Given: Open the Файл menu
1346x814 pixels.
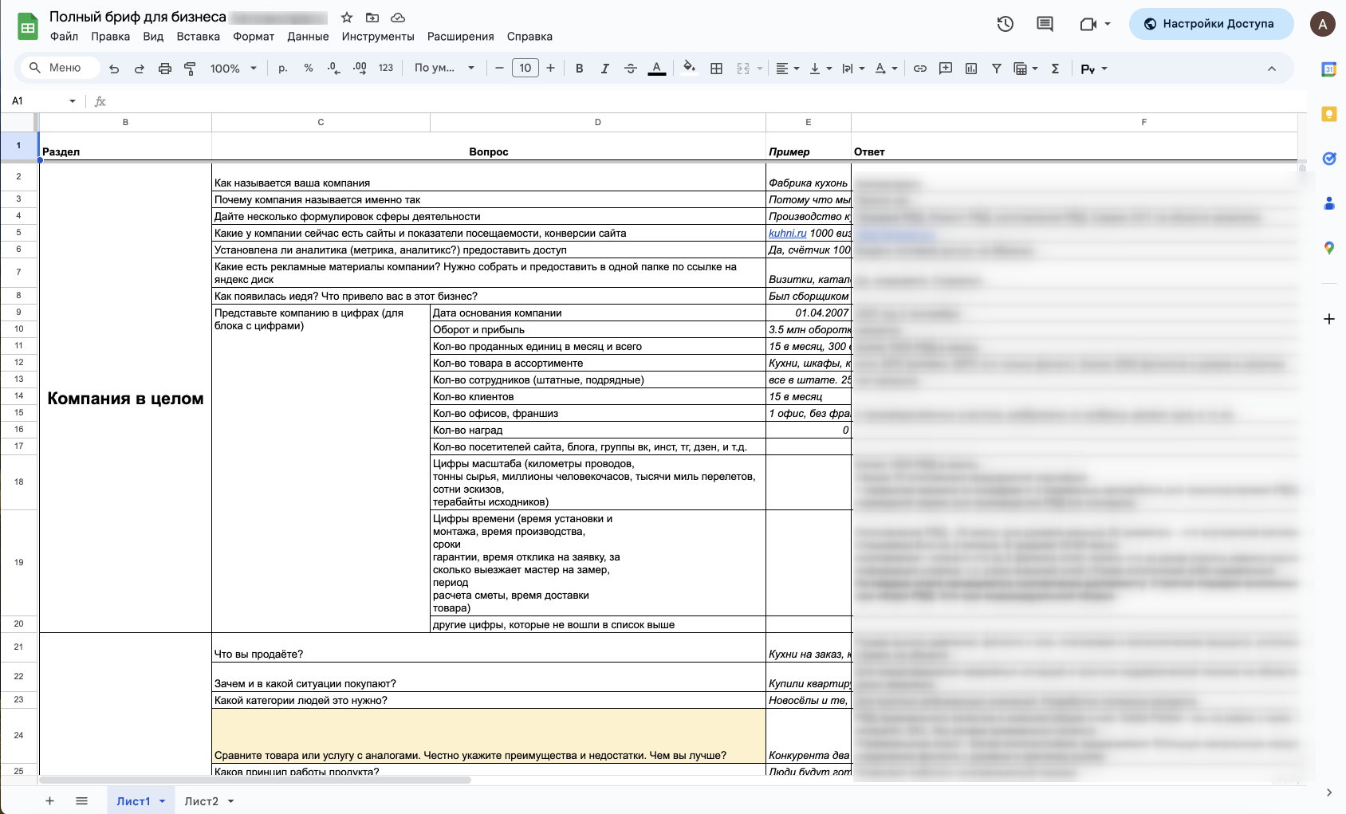Looking at the screenshot, I should (x=64, y=37).
